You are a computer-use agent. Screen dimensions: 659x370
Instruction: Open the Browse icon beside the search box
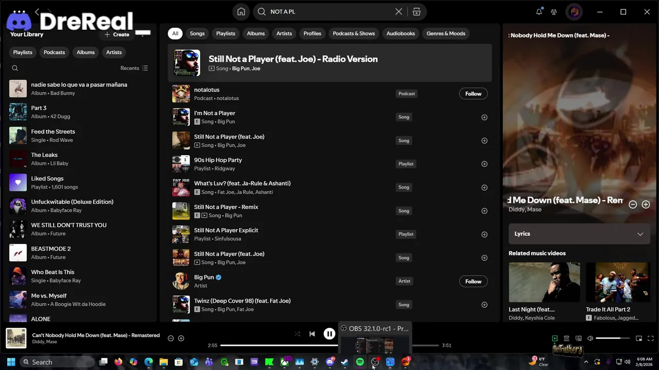(417, 12)
